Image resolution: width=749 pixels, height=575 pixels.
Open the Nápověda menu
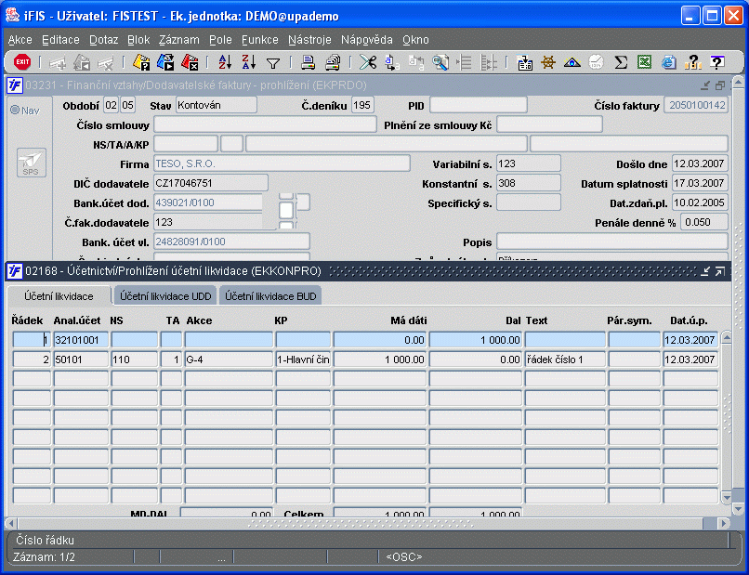click(367, 40)
